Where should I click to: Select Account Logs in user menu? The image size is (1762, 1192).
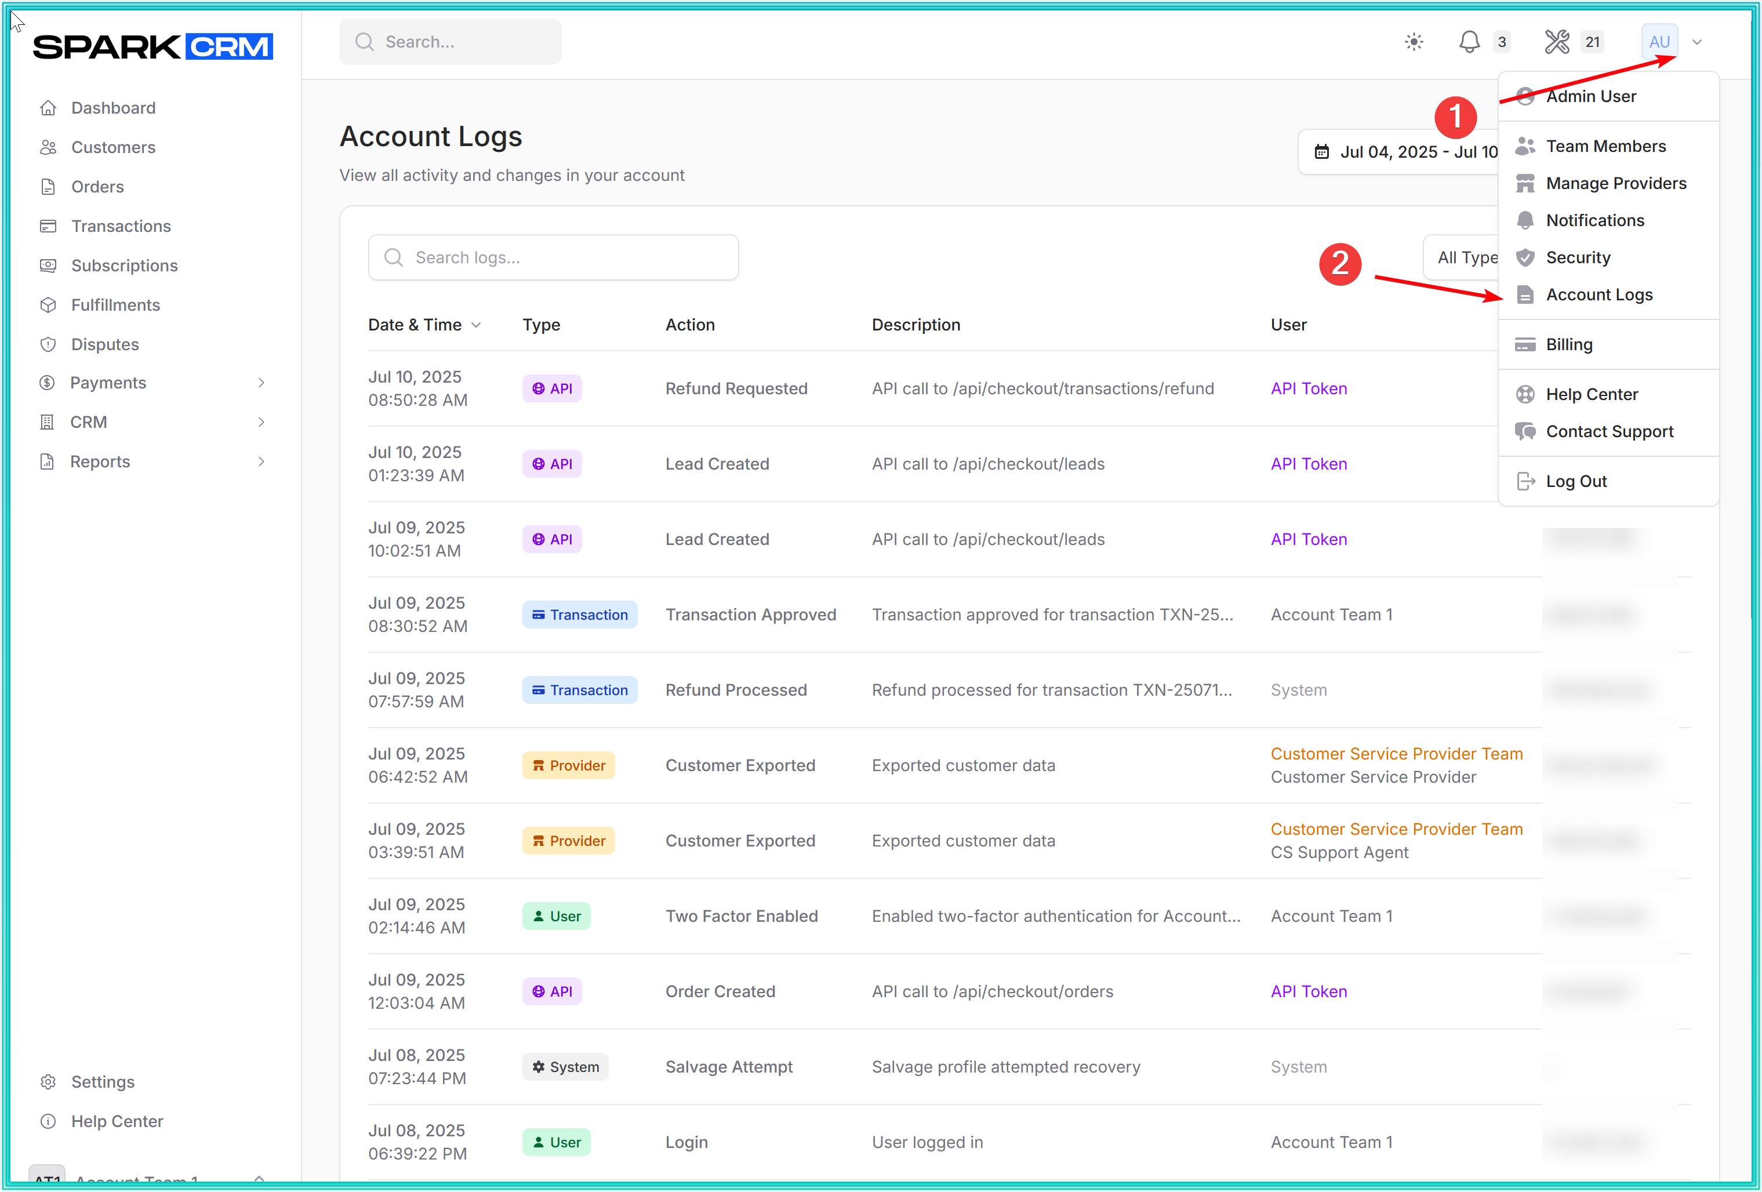[x=1598, y=295]
